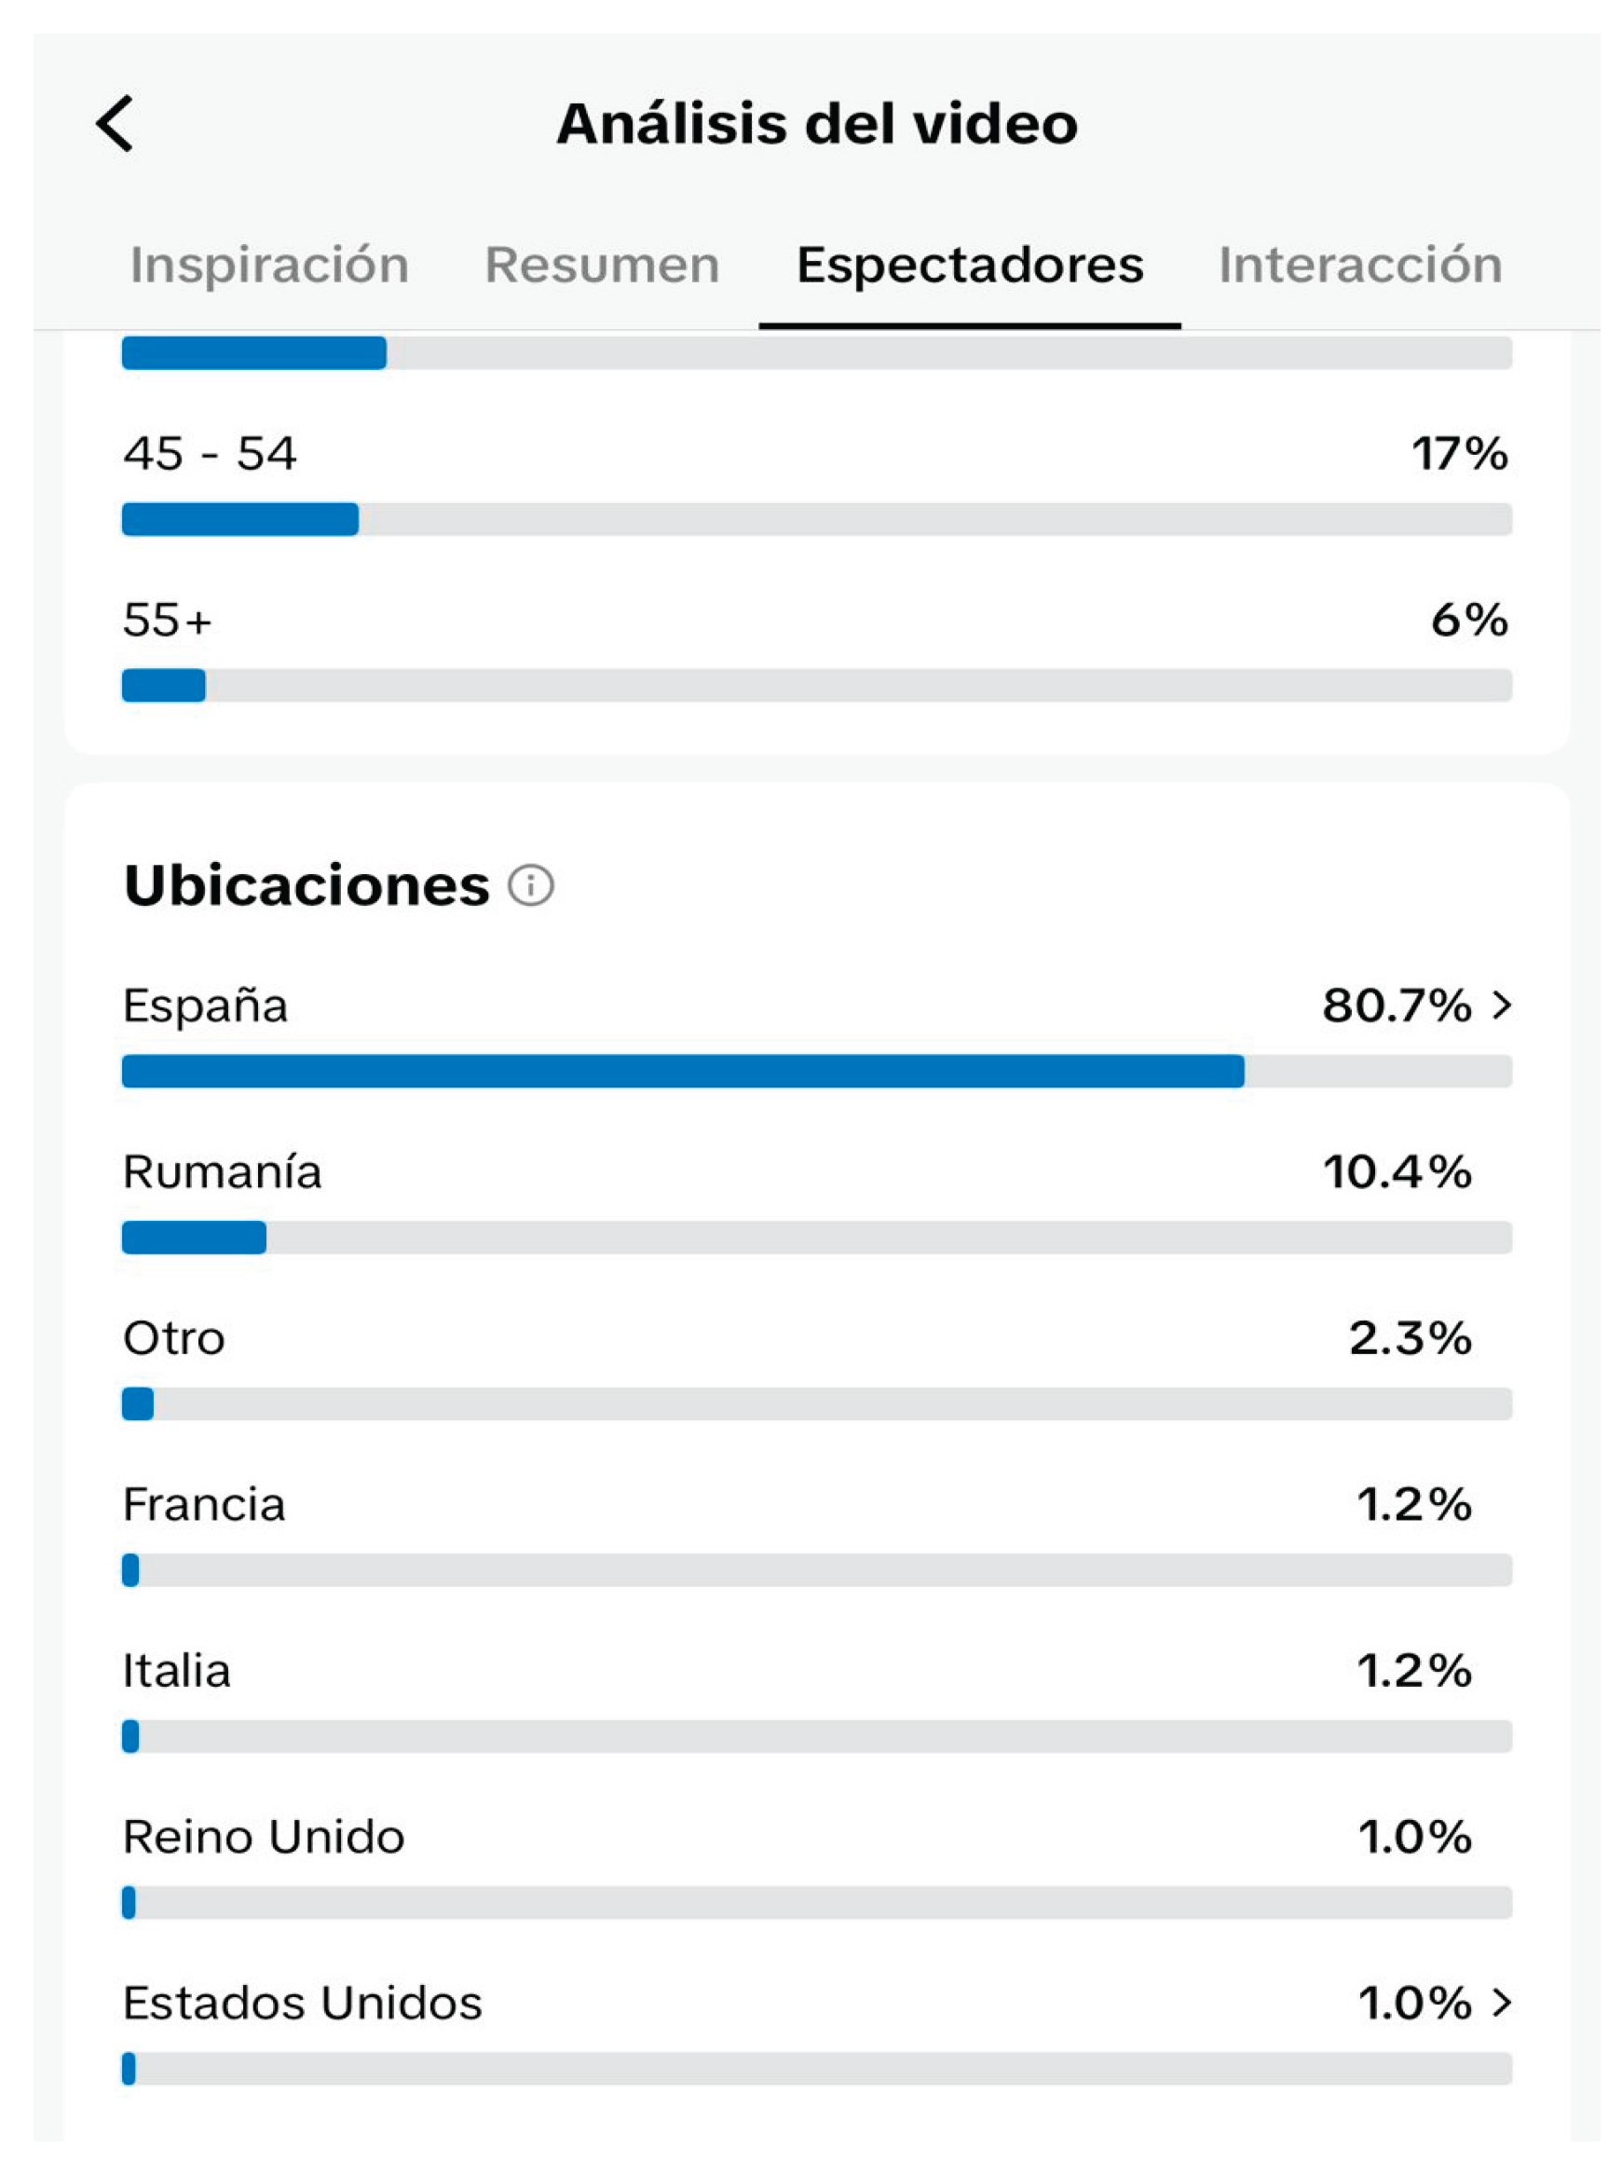The image size is (1622, 2176).
Task: Tap the España location label
Action: click(205, 1006)
